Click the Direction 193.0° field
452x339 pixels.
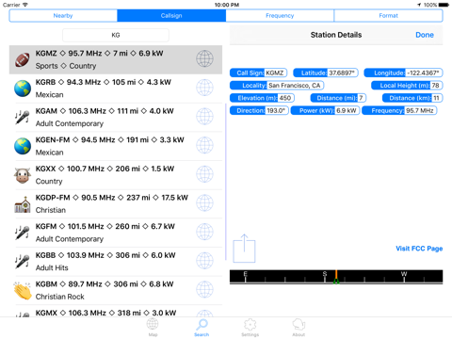point(259,110)
